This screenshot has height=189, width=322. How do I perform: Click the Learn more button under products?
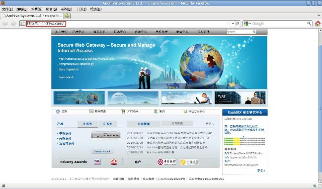[x=102, y=151]
